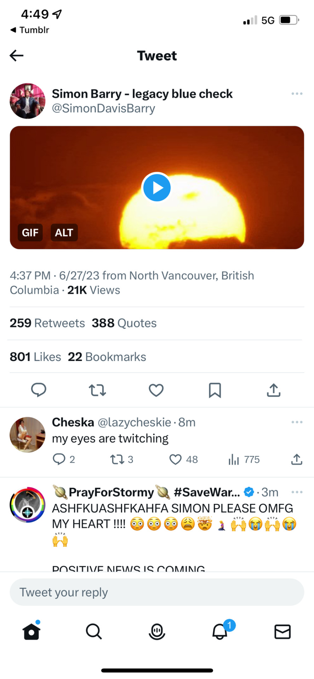Reply to the main tweet via comment icon
The image size is (314, 679).
click(x=39, y=390)
